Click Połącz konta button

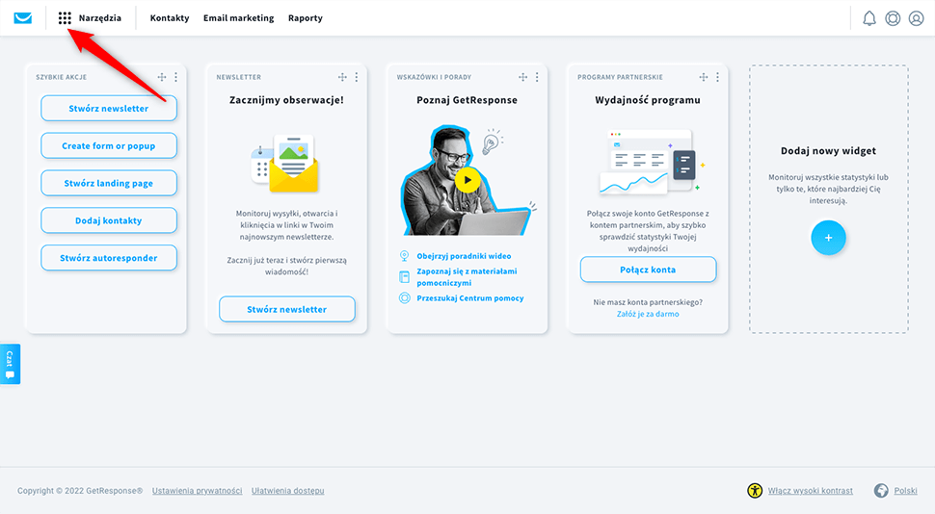[x=648, y=270]
